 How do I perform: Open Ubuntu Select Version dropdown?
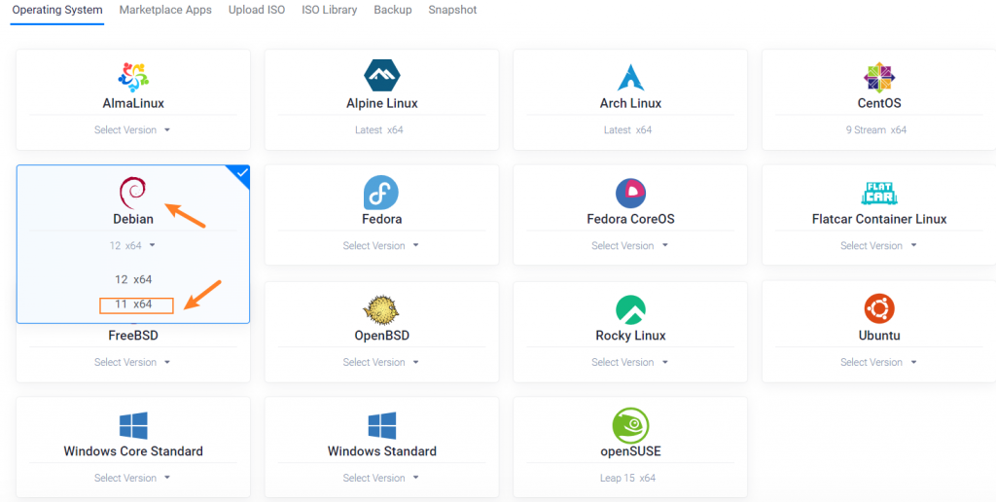(x=879, y=362)
